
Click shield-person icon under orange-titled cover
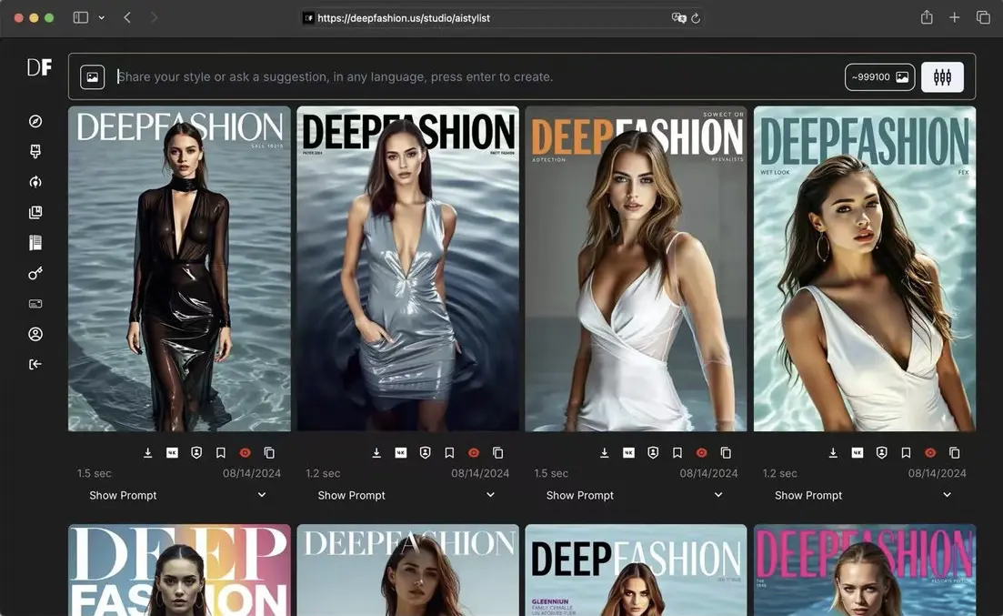click(653, 453)
